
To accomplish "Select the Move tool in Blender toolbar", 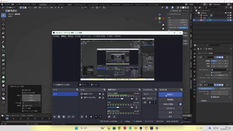I will (x=3, y=24).
